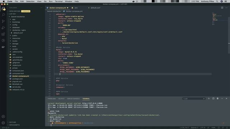Collapse the laravel-dockerize folder
Image resolution: width=230 pixels, height=129 pixels.
18,17
